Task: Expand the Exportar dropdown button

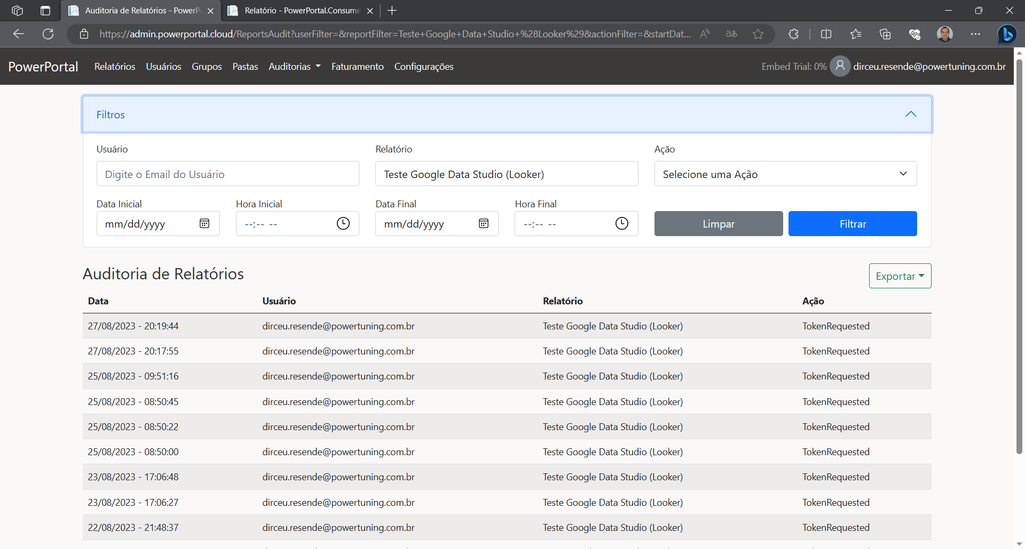Action: click(x=900, y=276)
